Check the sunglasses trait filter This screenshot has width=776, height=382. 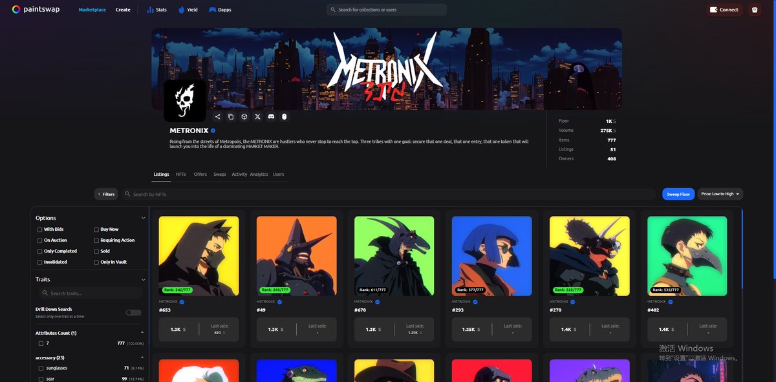(41, 368)
